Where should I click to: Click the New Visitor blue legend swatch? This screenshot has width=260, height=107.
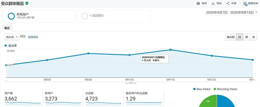[x=195, y=89]
